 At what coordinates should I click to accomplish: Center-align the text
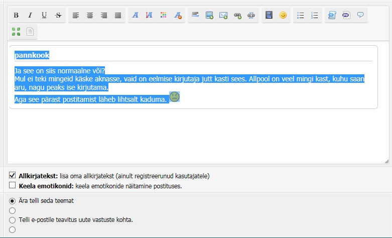point(90,16)
